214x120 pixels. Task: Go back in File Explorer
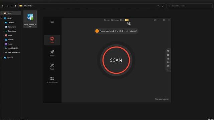click(3, 6)
